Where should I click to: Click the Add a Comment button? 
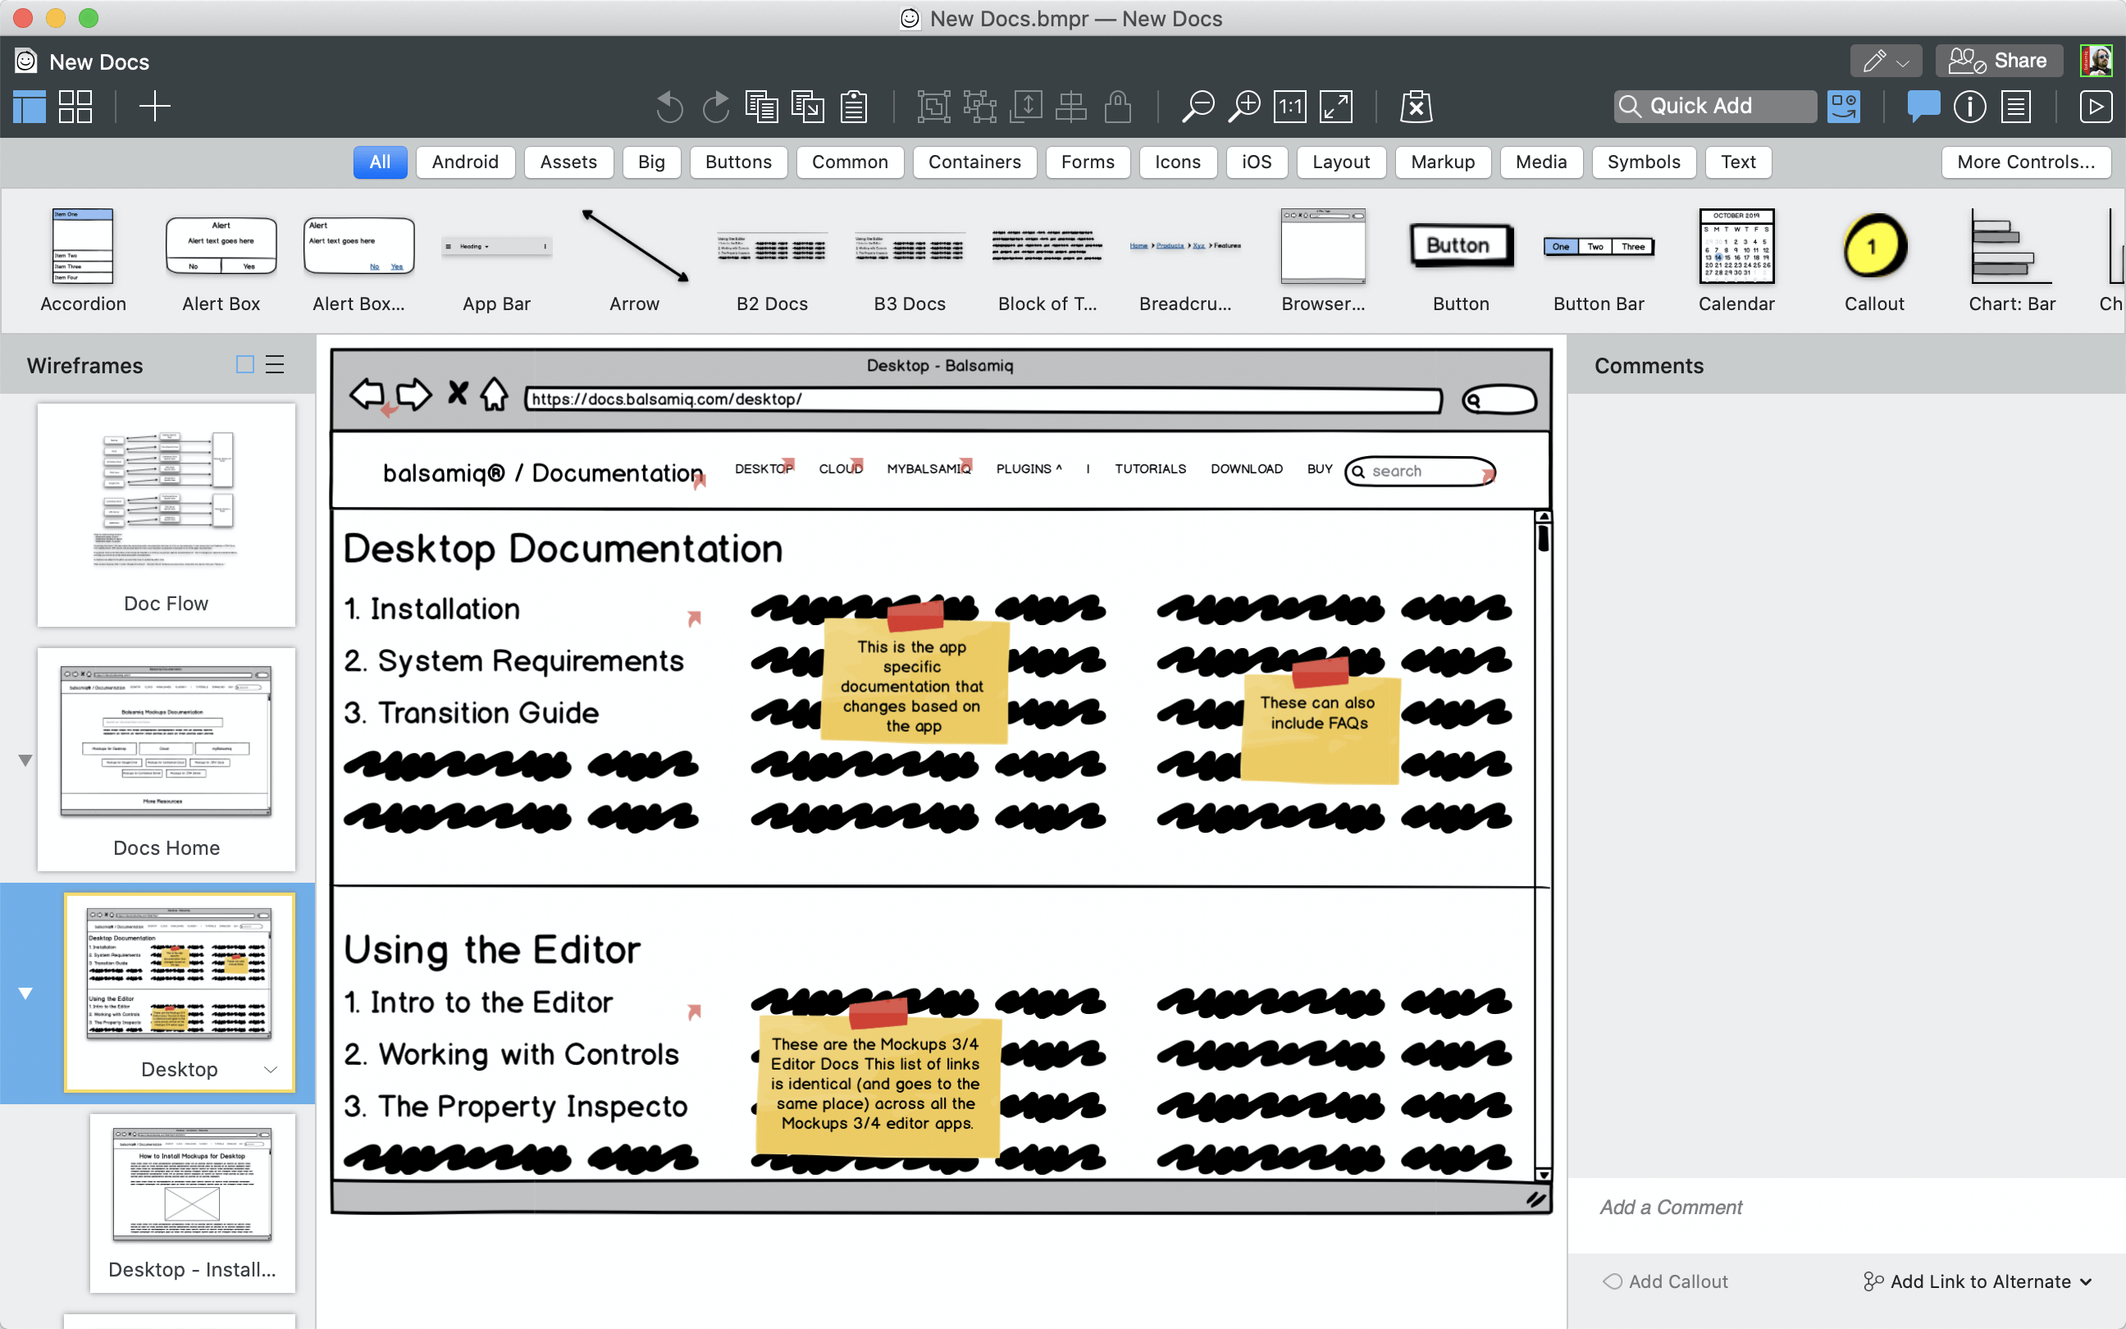(x=1668, y=1207)
